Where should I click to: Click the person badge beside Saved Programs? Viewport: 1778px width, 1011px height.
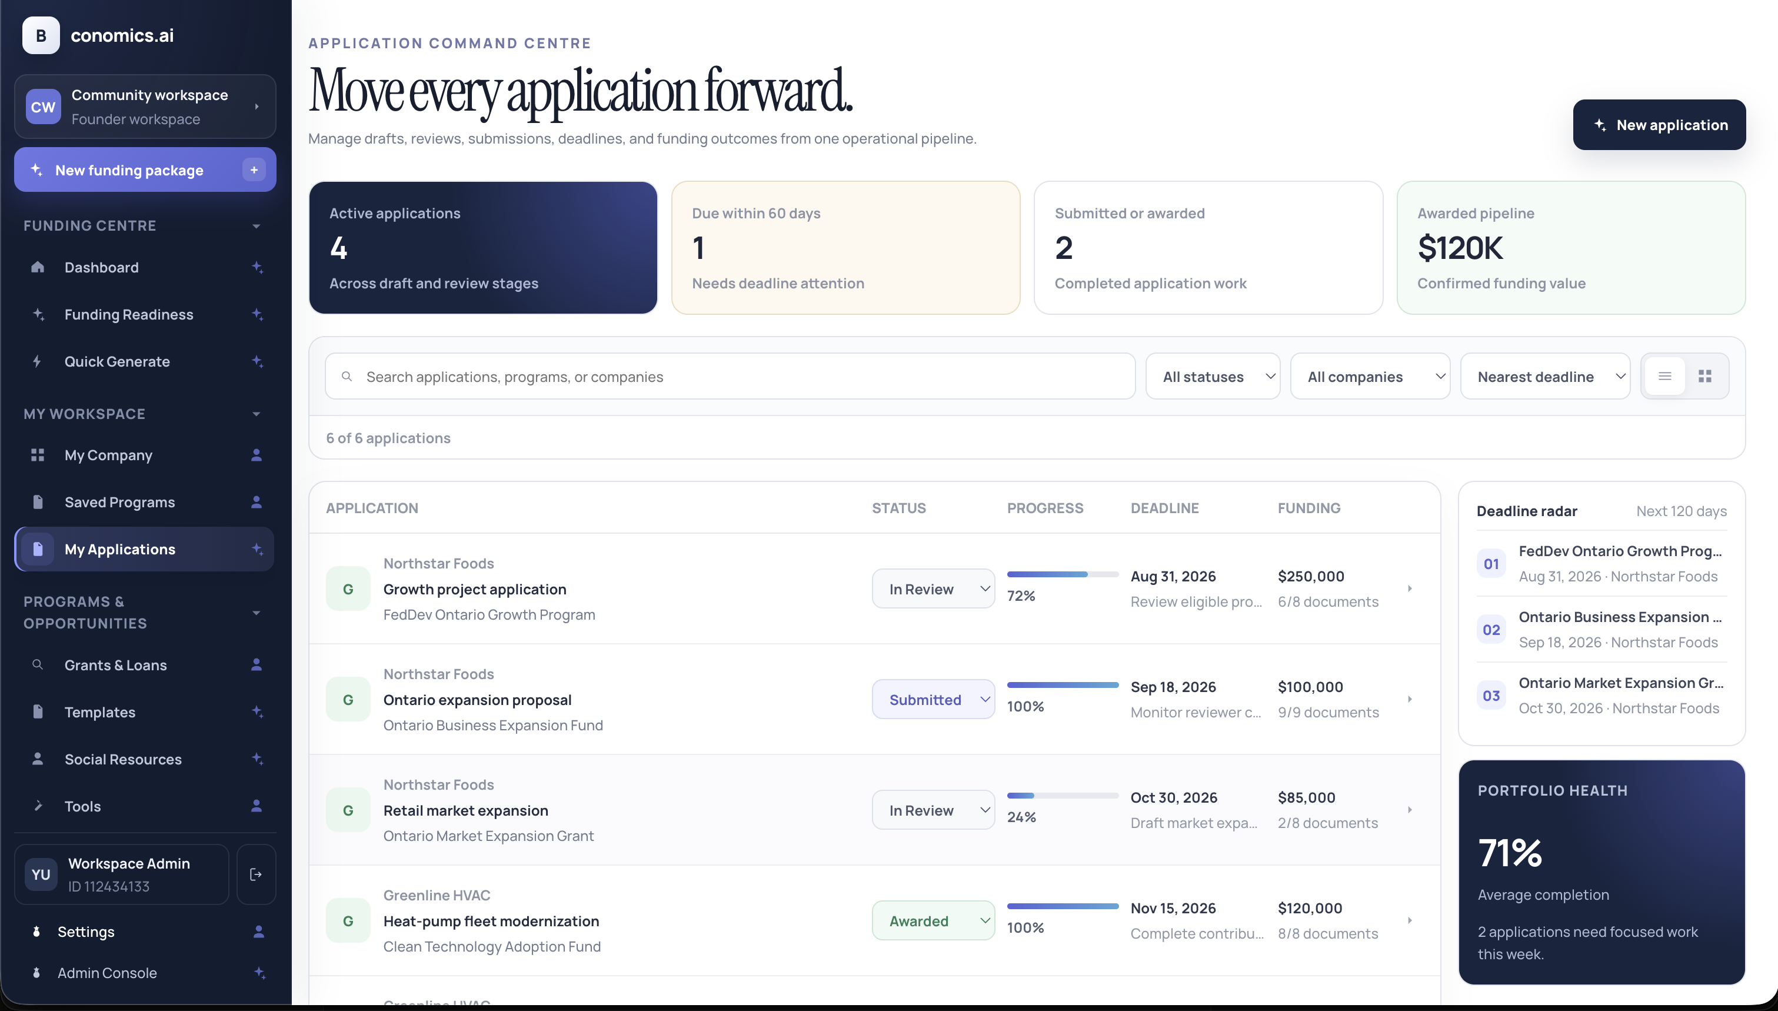256,502
